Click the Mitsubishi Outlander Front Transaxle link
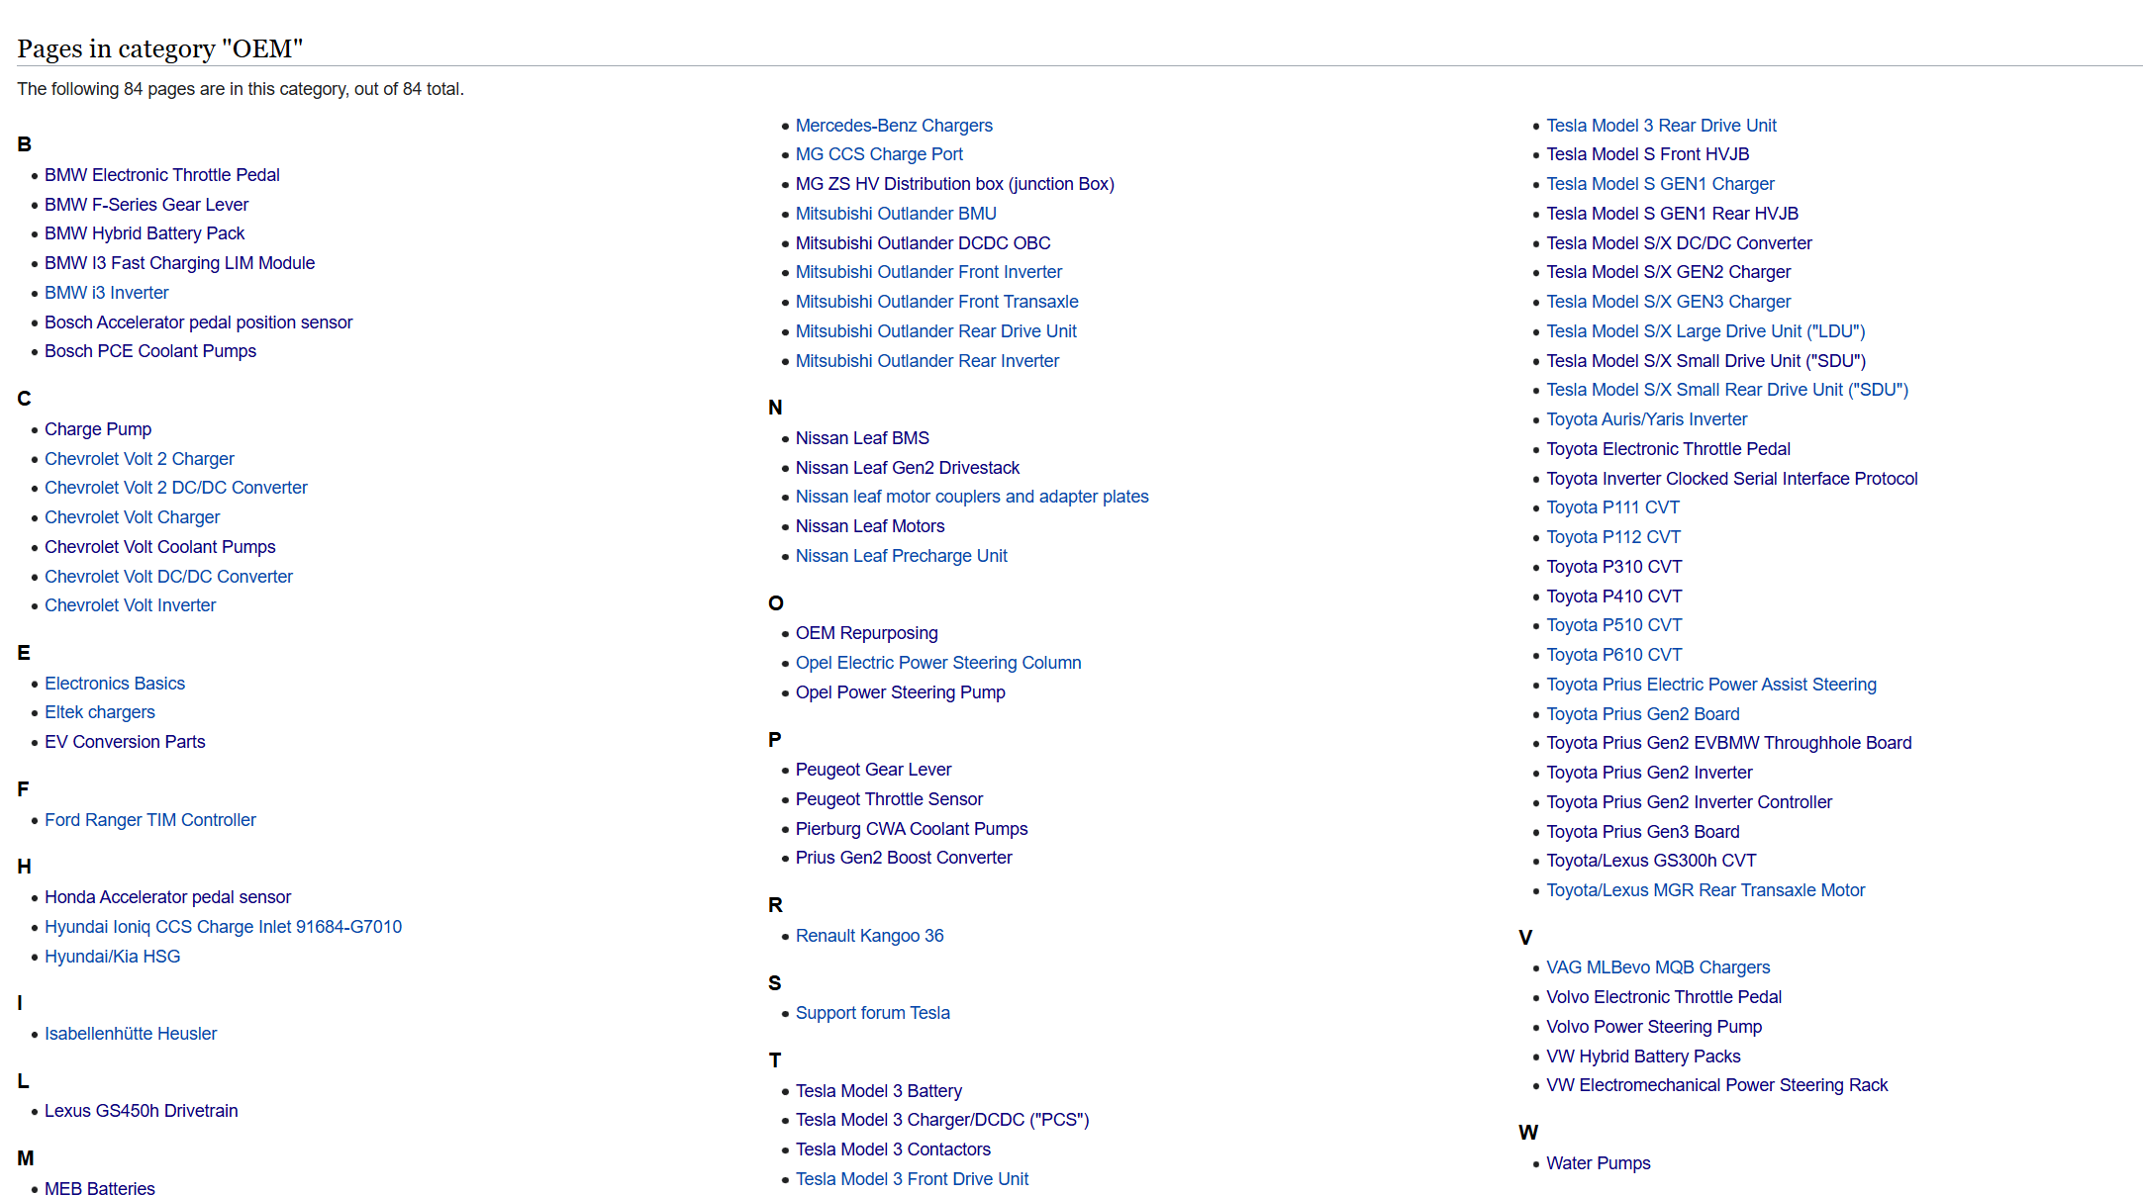This screenshot has width=2143, height=1195. click(936, 302)
